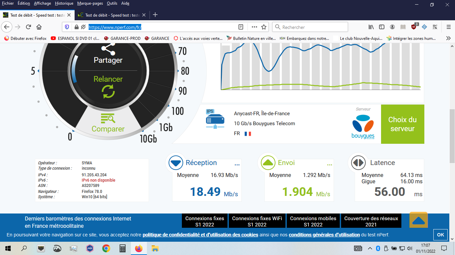Click the padlock site security icon
The width and height of the screenshot is (455, 255).
pyautogui.click(x=76, y=27)
